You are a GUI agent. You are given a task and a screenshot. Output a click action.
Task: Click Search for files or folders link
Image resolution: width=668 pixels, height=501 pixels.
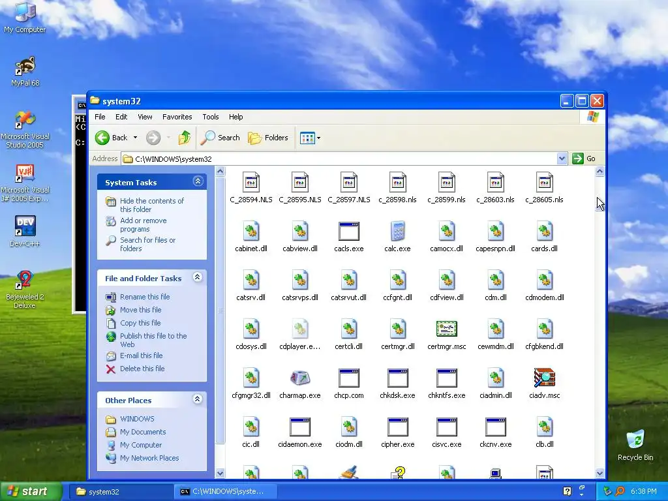(147, 244)
